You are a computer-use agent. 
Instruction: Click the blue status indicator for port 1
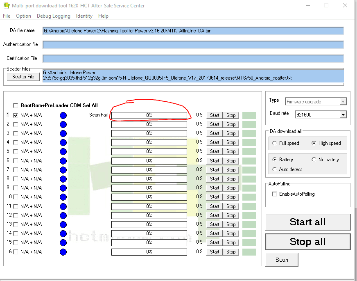pos(63,115)
